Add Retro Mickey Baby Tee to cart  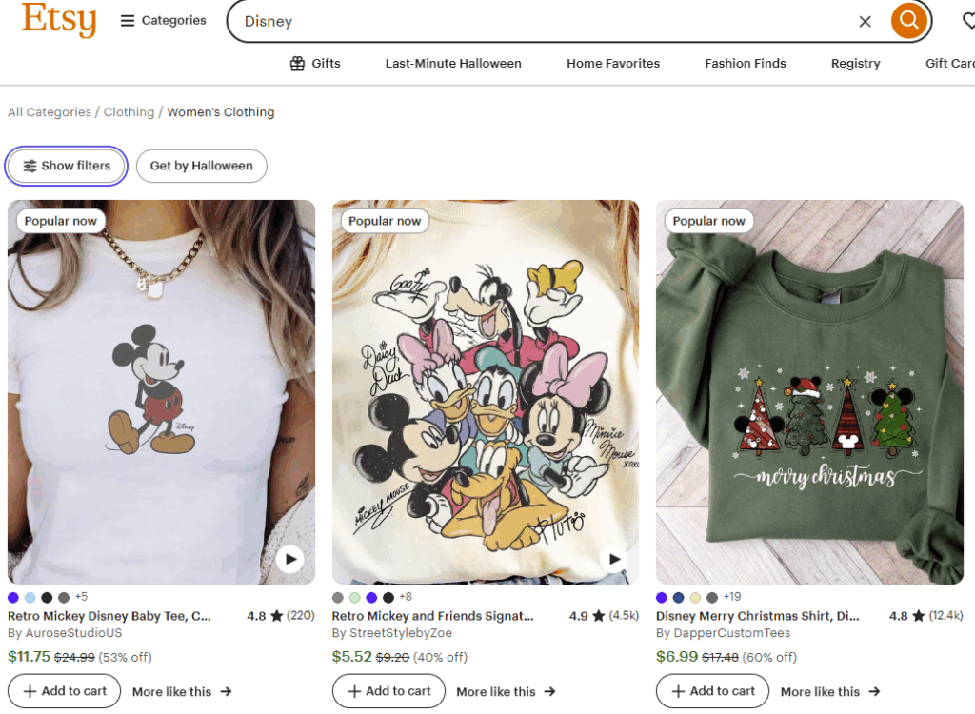coord(65,691)
